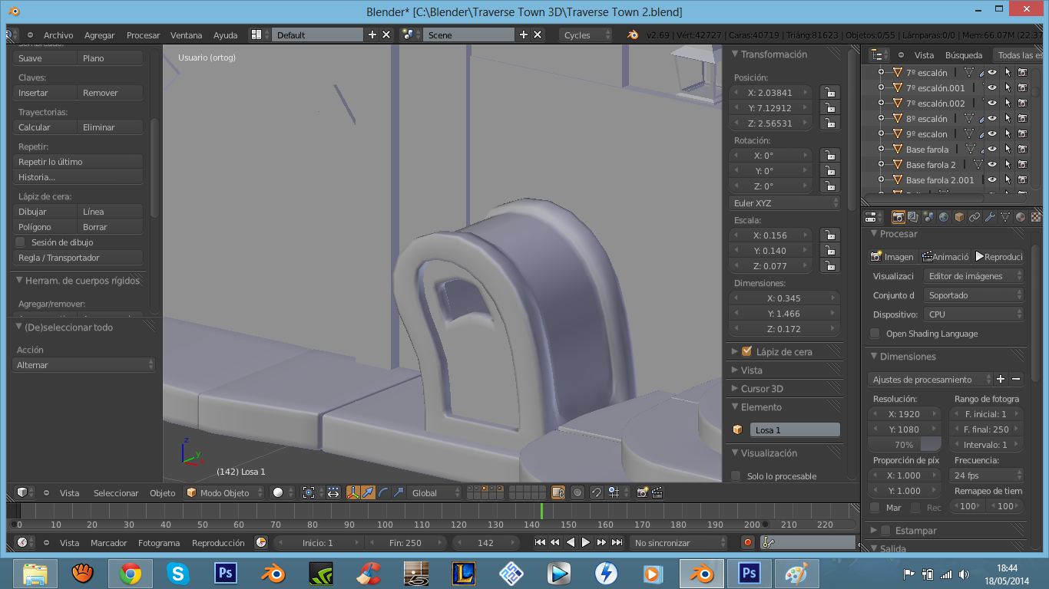The width and height of the screenshot is (1049, 589).
Task: Open the Agregar menu
Action: tap(100, 35)
